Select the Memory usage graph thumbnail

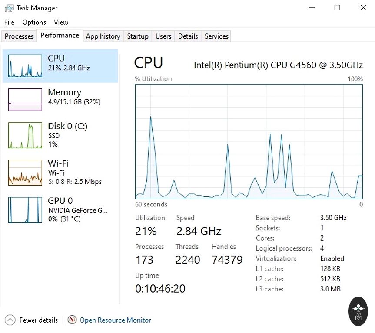26,99
